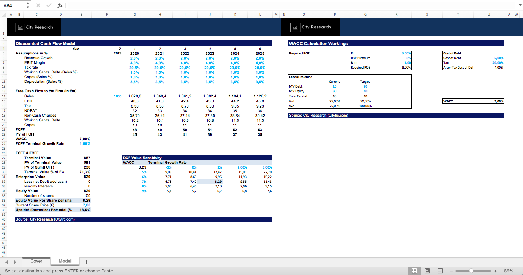The height and width of the screenshot is (275, 523).
Task: Click the Enter checkmark icon in formula bar
Action: click(x=49, y=5)
